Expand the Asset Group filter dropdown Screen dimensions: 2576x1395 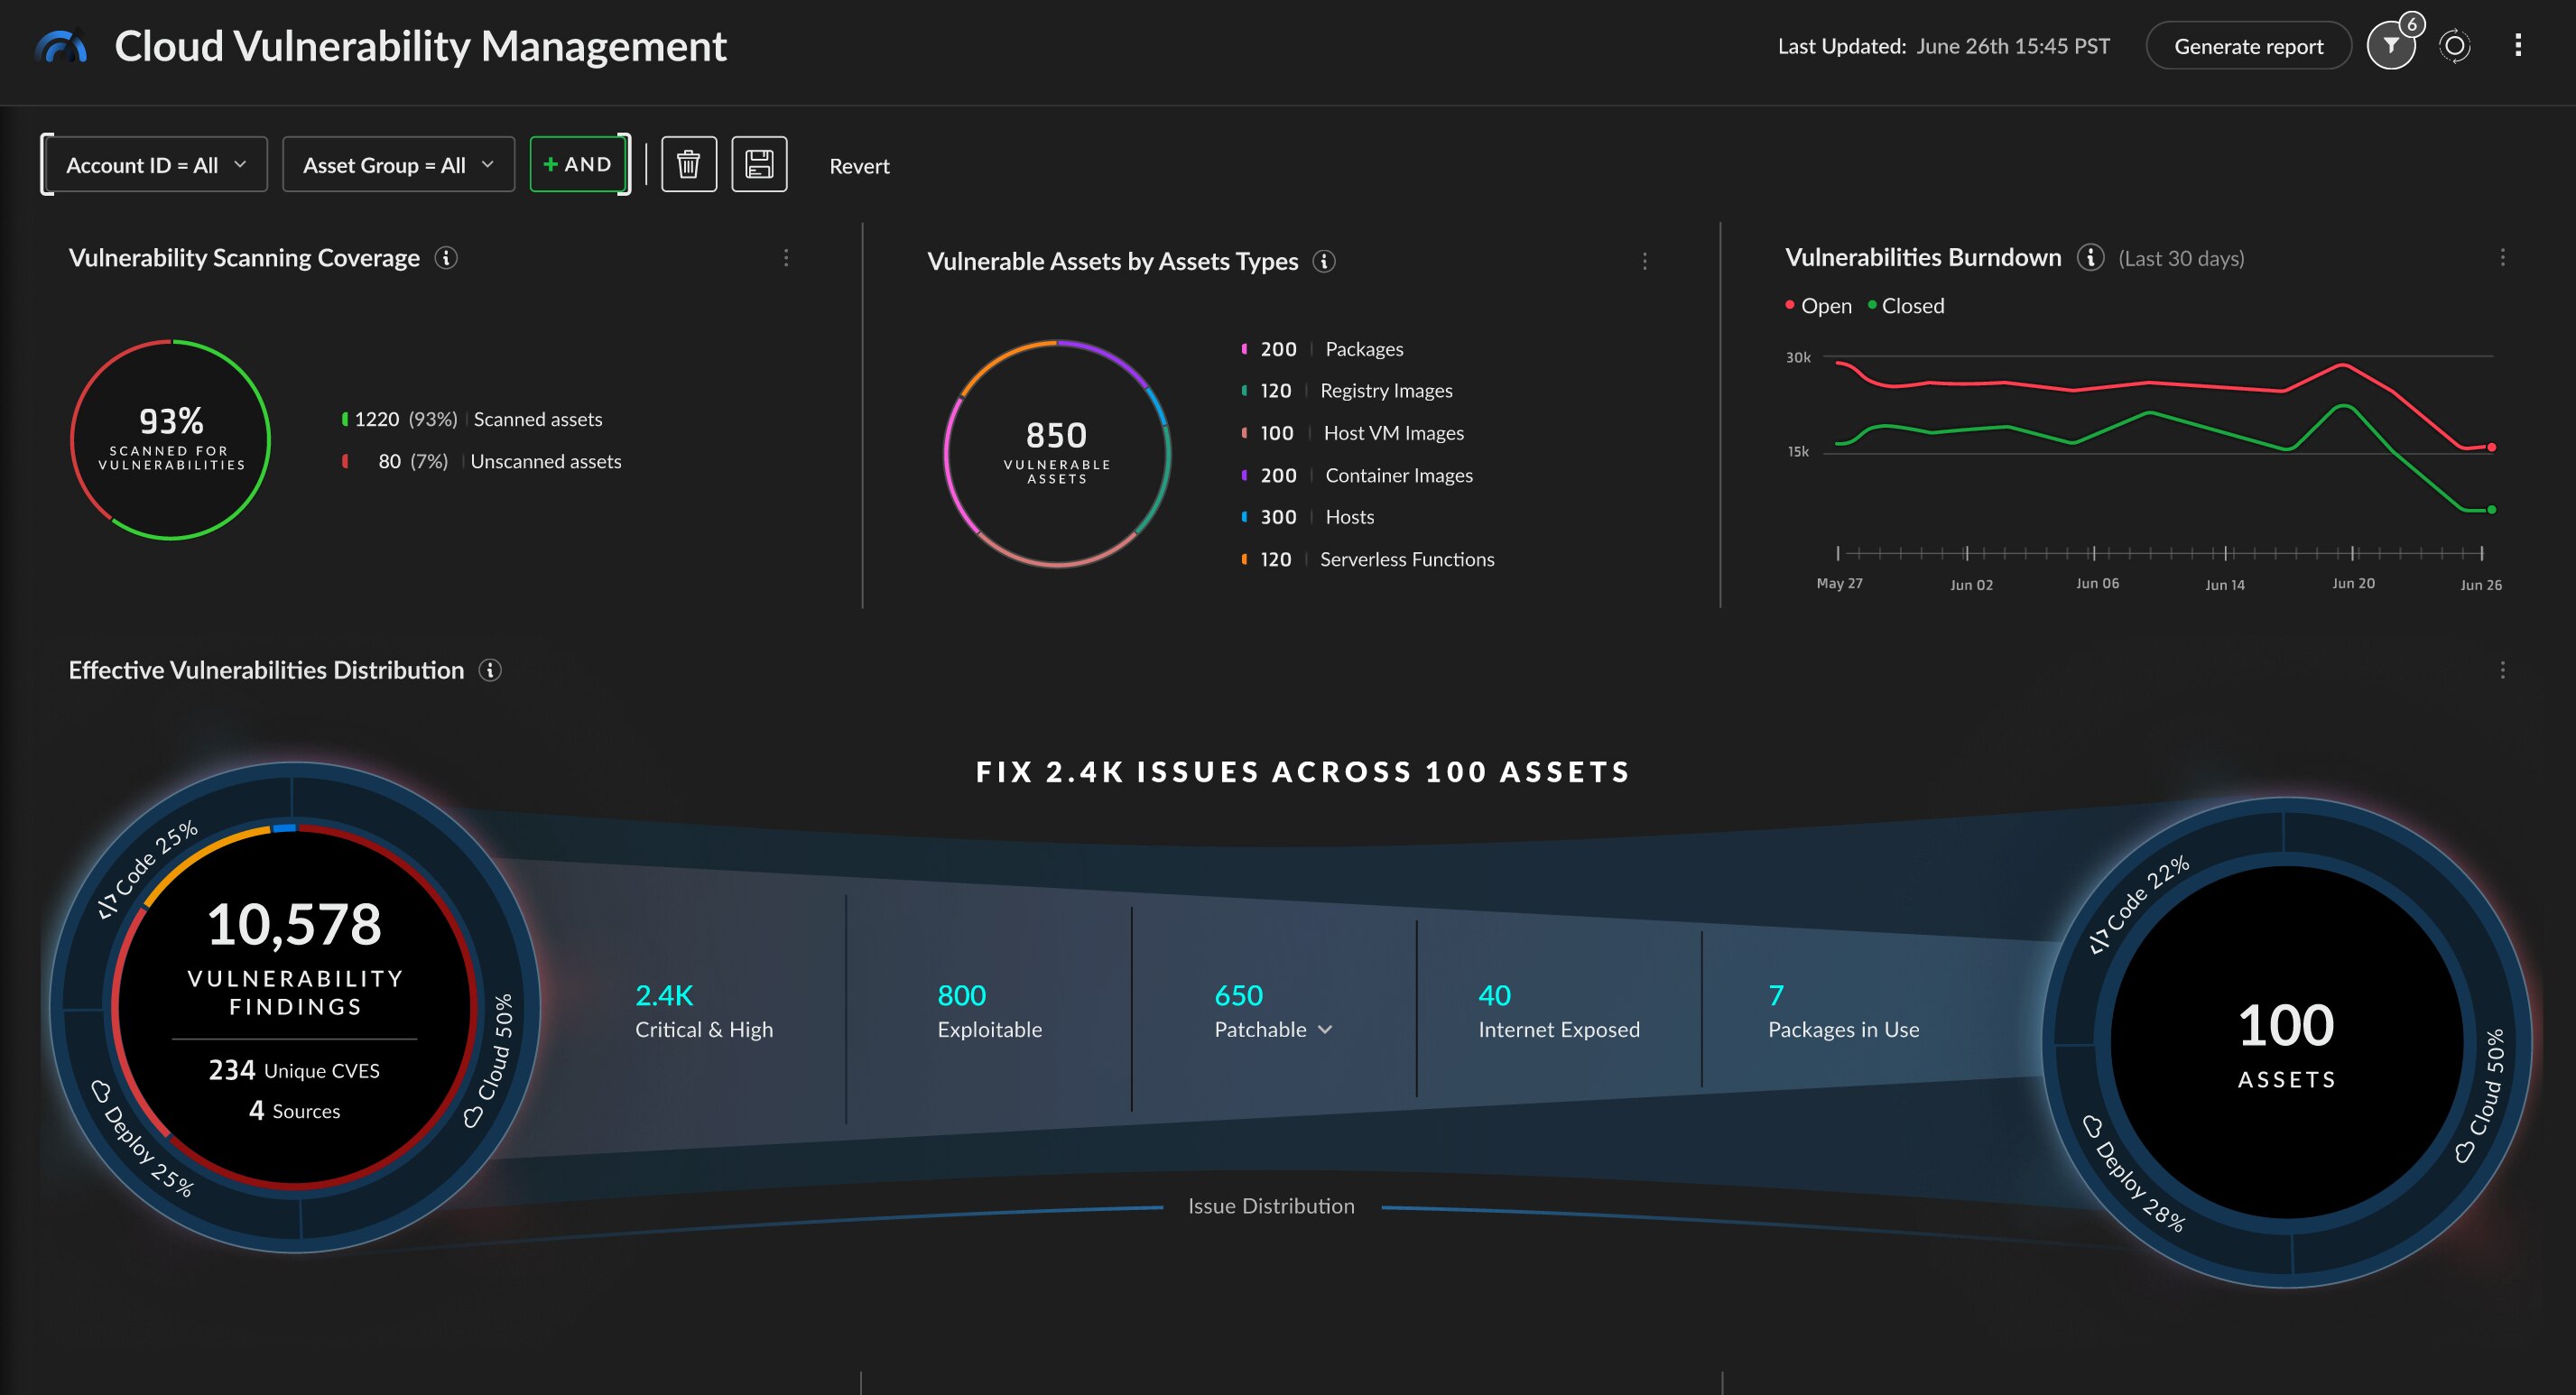pyautogui.click(x=397, y=164)
